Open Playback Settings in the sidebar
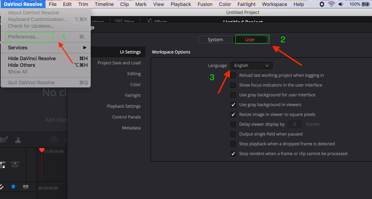 point(124,106)
